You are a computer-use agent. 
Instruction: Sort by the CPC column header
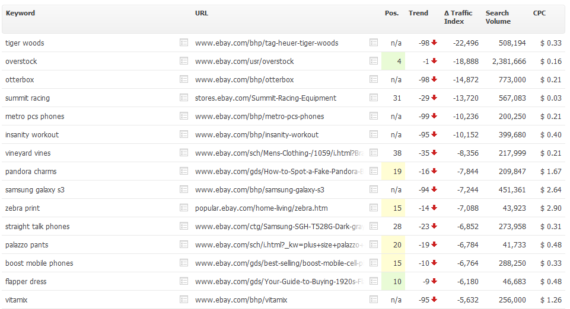coord(539,13)
